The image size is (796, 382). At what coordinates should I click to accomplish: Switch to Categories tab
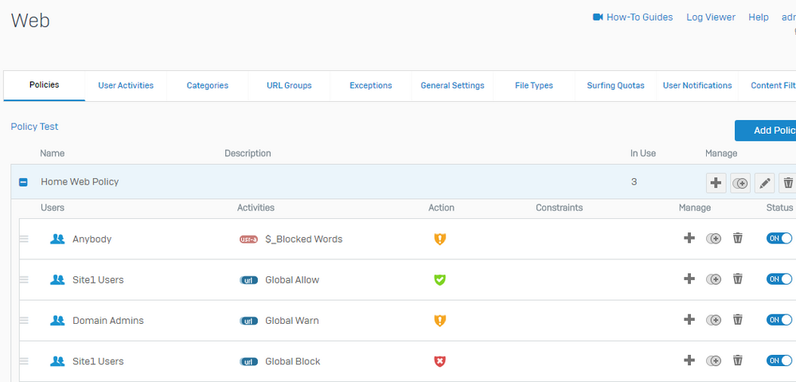click(208, 85)
